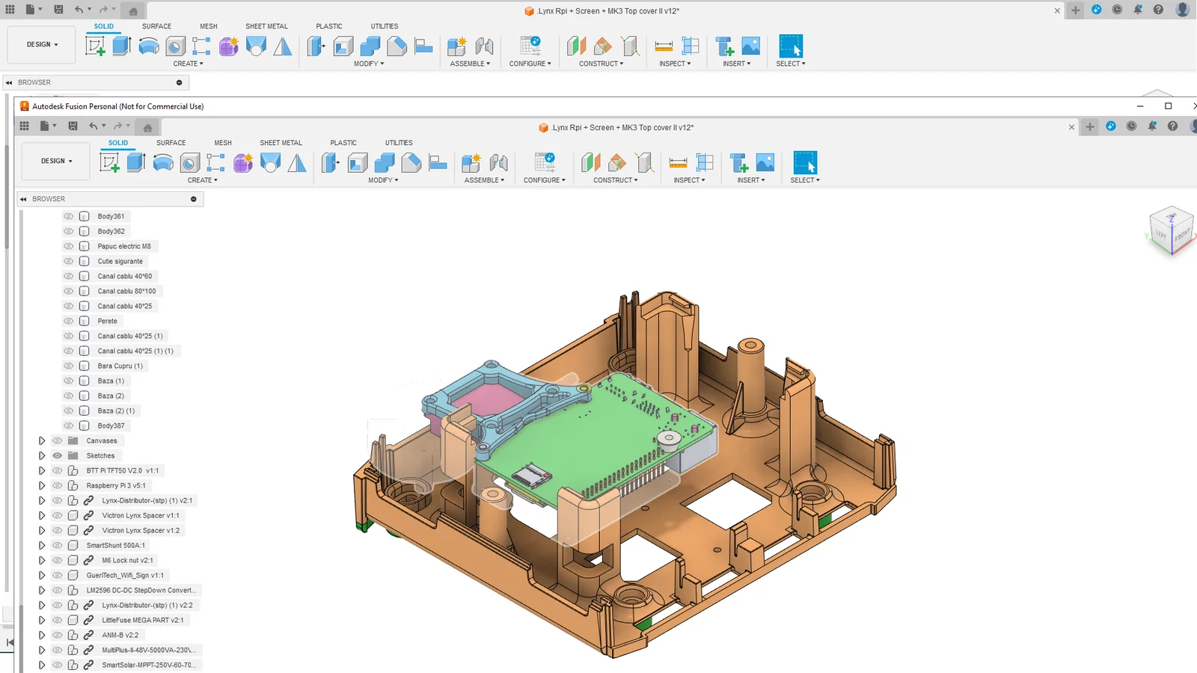
Task: Expand BTT Pi TFT50 V2.0 component
Action: coord(42,470)
